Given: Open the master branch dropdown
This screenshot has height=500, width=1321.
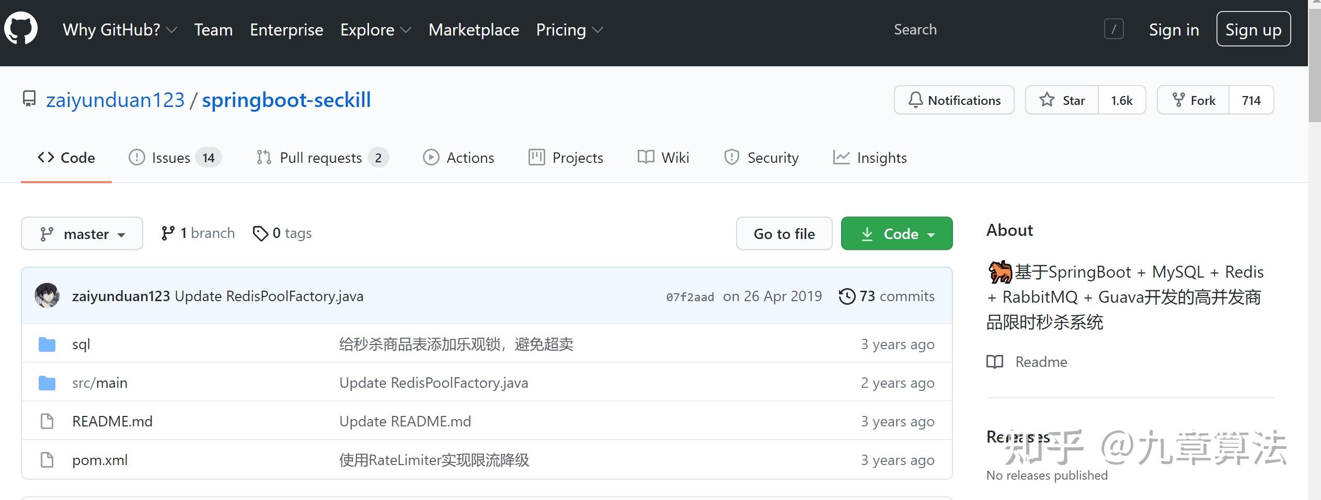Looking at the screenshot, I should [82, 234].
